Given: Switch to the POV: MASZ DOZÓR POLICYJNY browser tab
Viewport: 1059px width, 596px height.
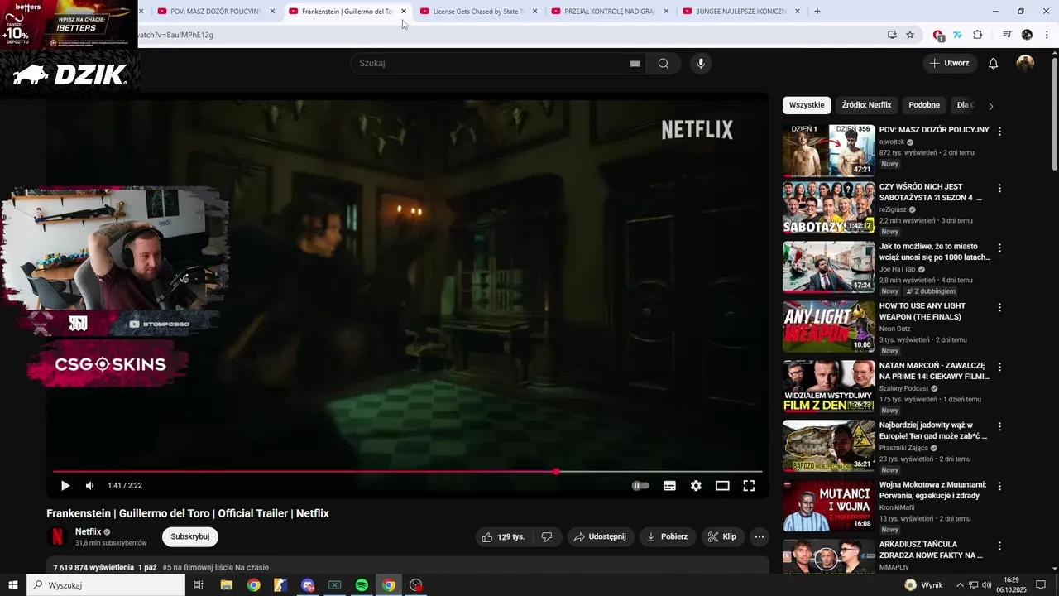Looking at the screenshot, I should click(x=217, y=12).
